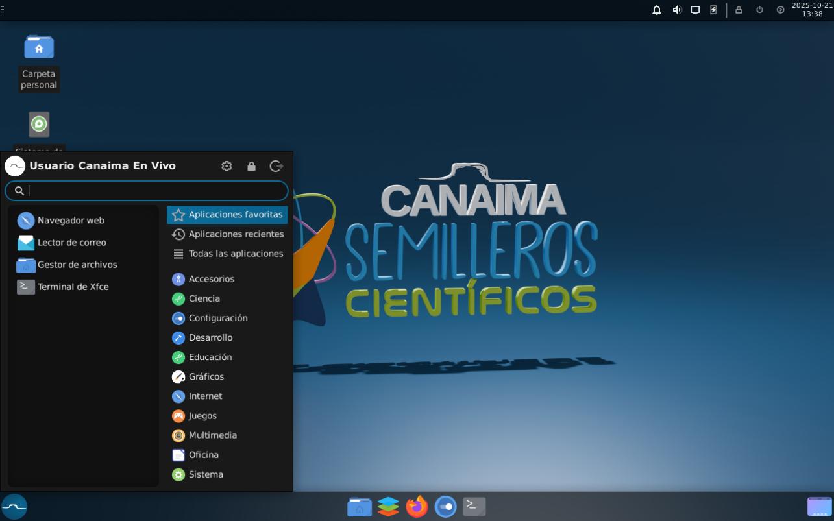The image size is (834, 521).
Task: Open Firefox from the bottom dock
Action: pos(417,506)
